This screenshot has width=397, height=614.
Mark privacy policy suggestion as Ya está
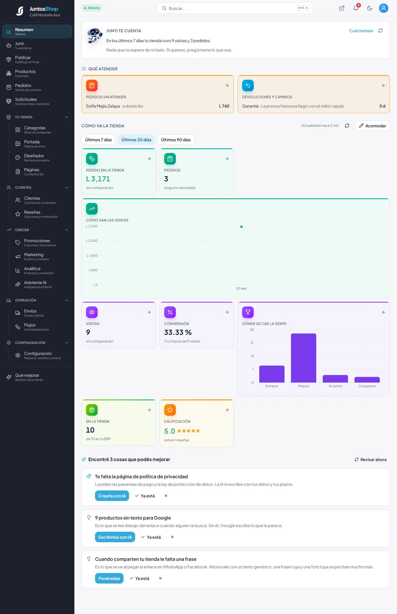tap(145, 496)
